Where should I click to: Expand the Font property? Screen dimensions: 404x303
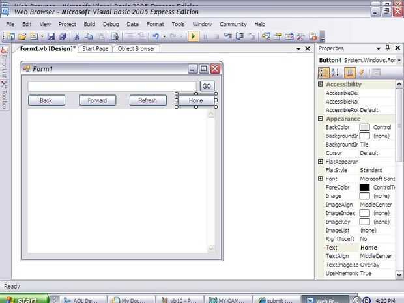321,179
